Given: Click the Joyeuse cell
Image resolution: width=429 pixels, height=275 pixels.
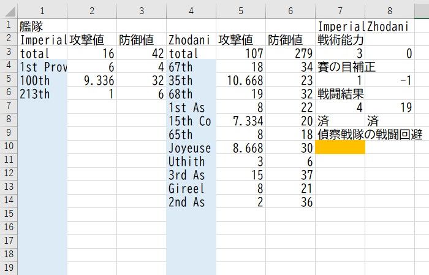Looking at the screenshot, I should pos(191,147).
